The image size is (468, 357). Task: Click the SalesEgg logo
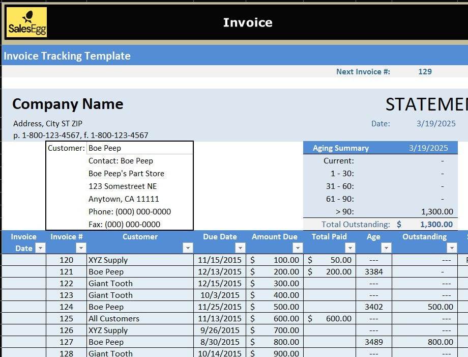[x=27, y=22]
